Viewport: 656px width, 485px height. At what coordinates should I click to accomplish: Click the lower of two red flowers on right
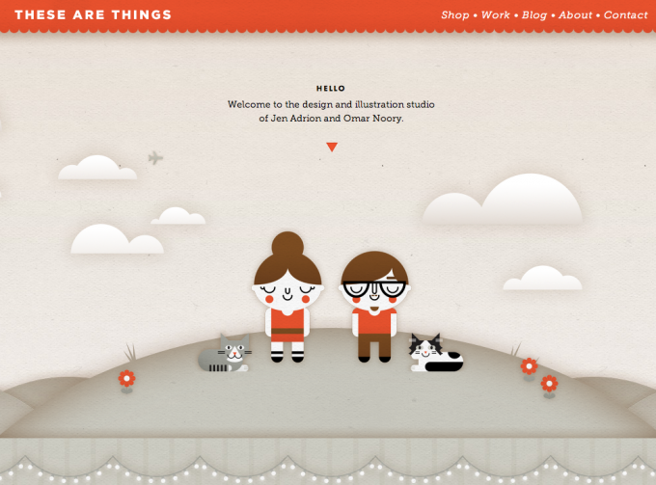pos(549,384)
